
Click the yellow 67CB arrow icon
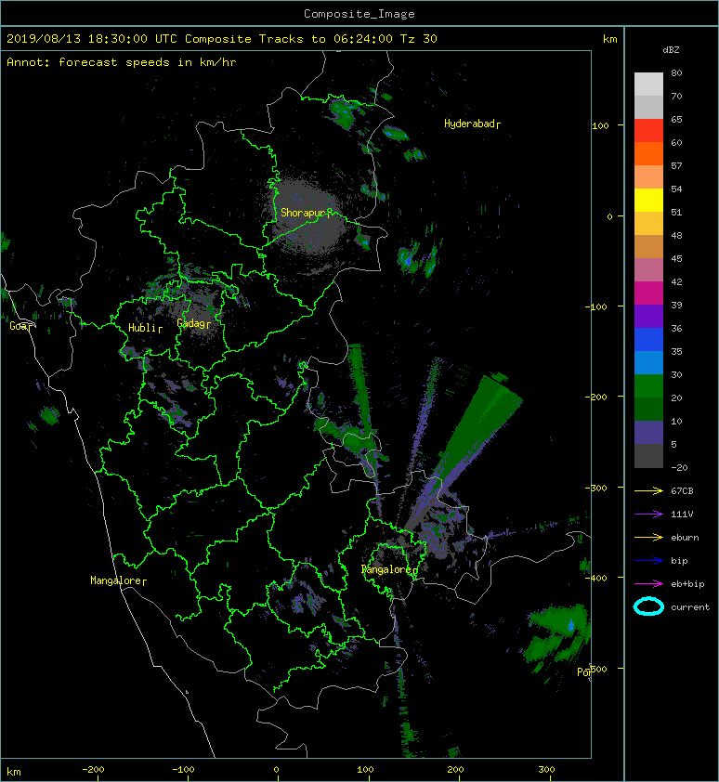(648, 490)
